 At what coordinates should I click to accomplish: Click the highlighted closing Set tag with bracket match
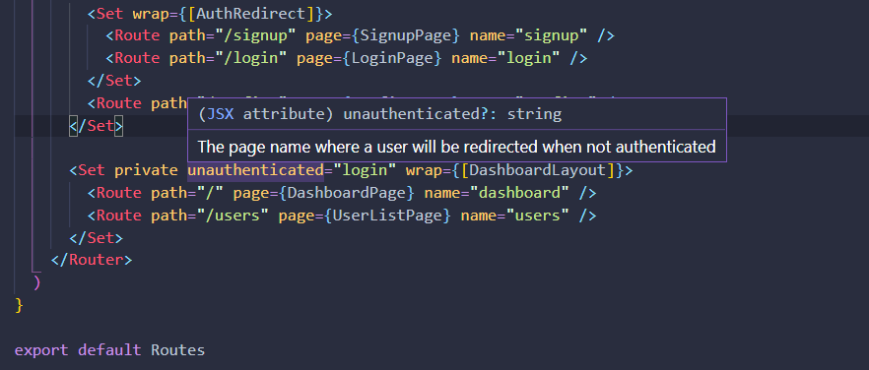tap(96, 126)
